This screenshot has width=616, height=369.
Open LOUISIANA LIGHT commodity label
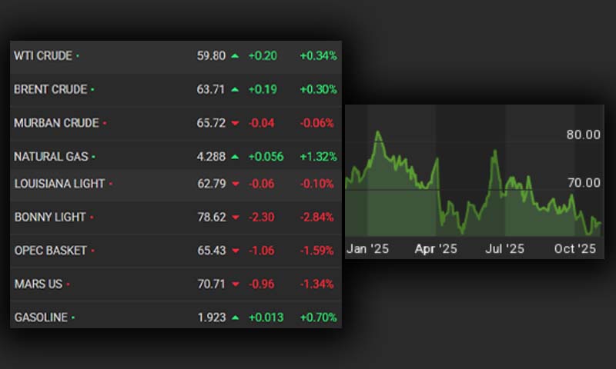59,184
